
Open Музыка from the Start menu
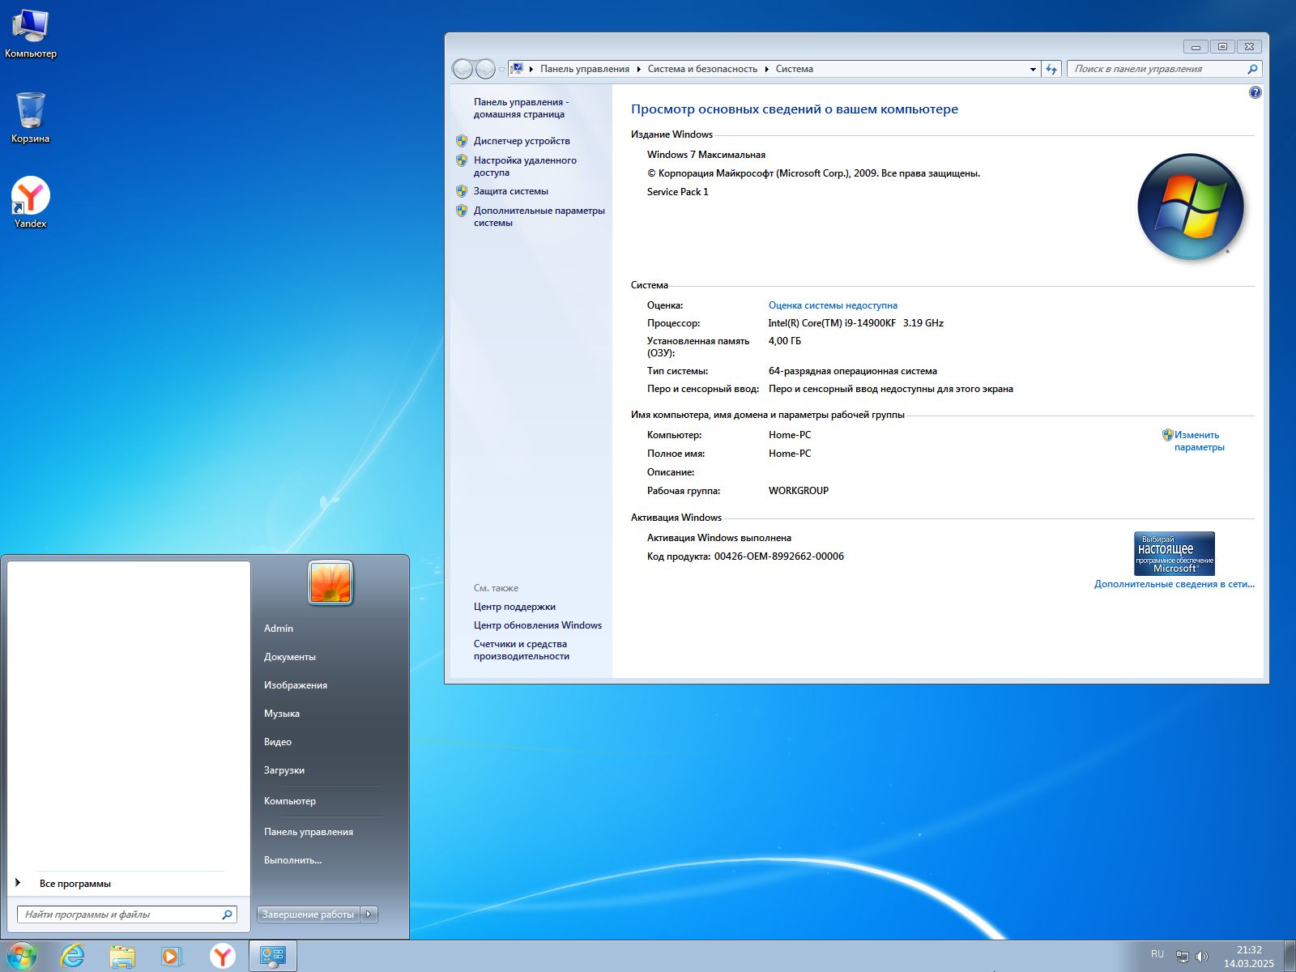pos(282,714)
